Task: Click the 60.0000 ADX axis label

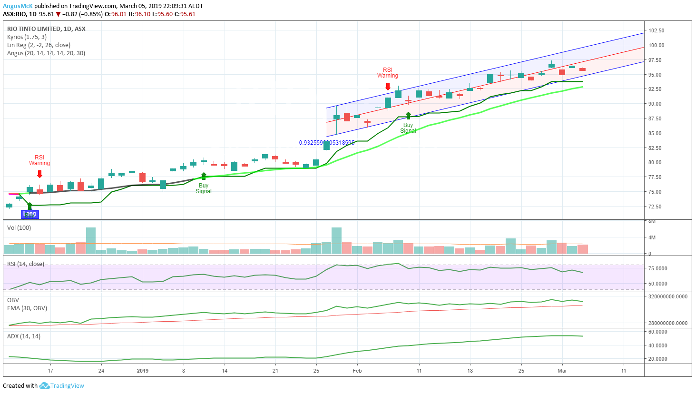Action: pos(658,332)
